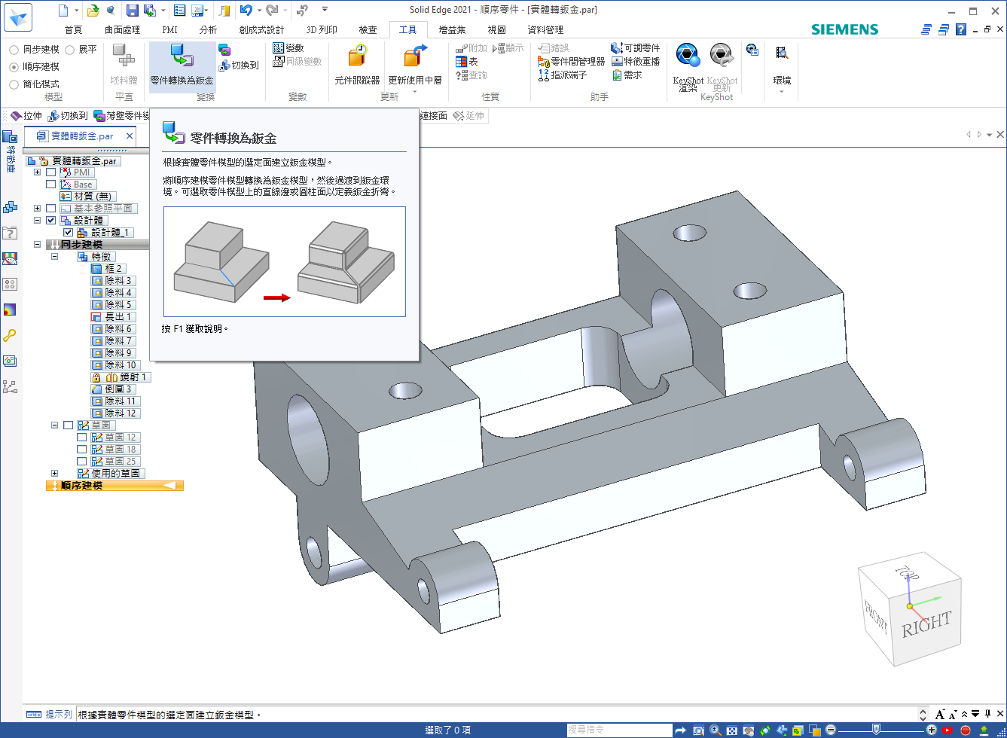The height and width of the screenshot is (738, 1007).
Task: Click the Undo arrow icon
Action: [x=246, y=10]
